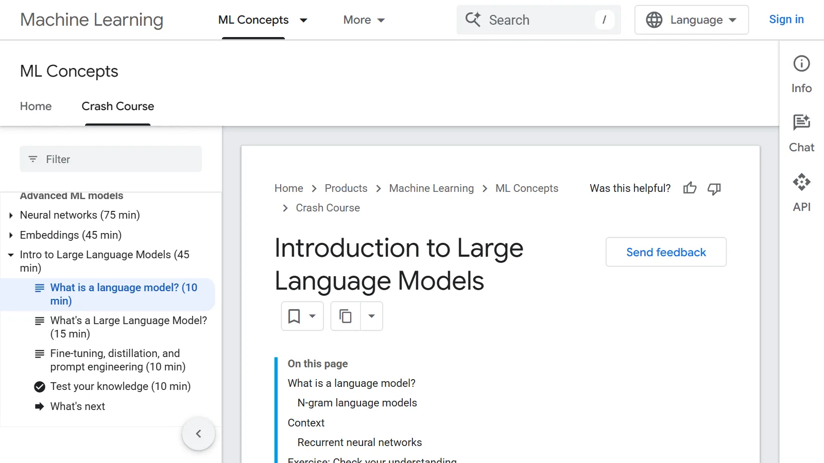Open the bookmark dropdown arrow
Screen dimensions: 824x463
click(312, 316)
